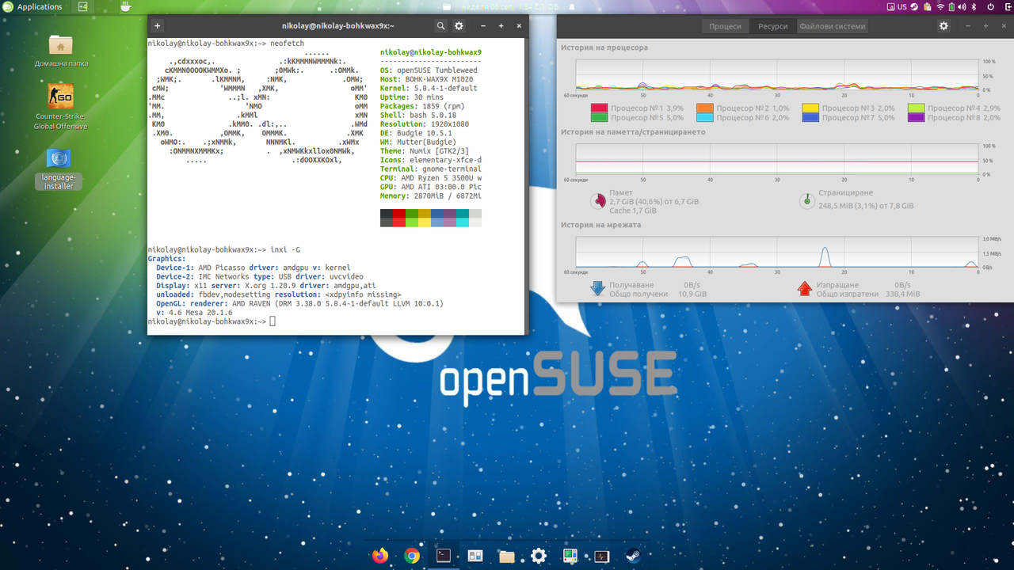1014x570 pixels.
Task: Click the terminal prompt input line
Action: (x=336, y=321)
